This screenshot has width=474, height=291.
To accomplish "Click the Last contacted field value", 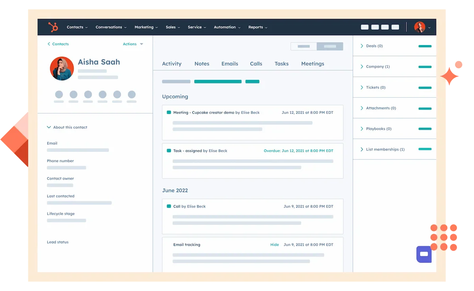I will tap(79, 203).
